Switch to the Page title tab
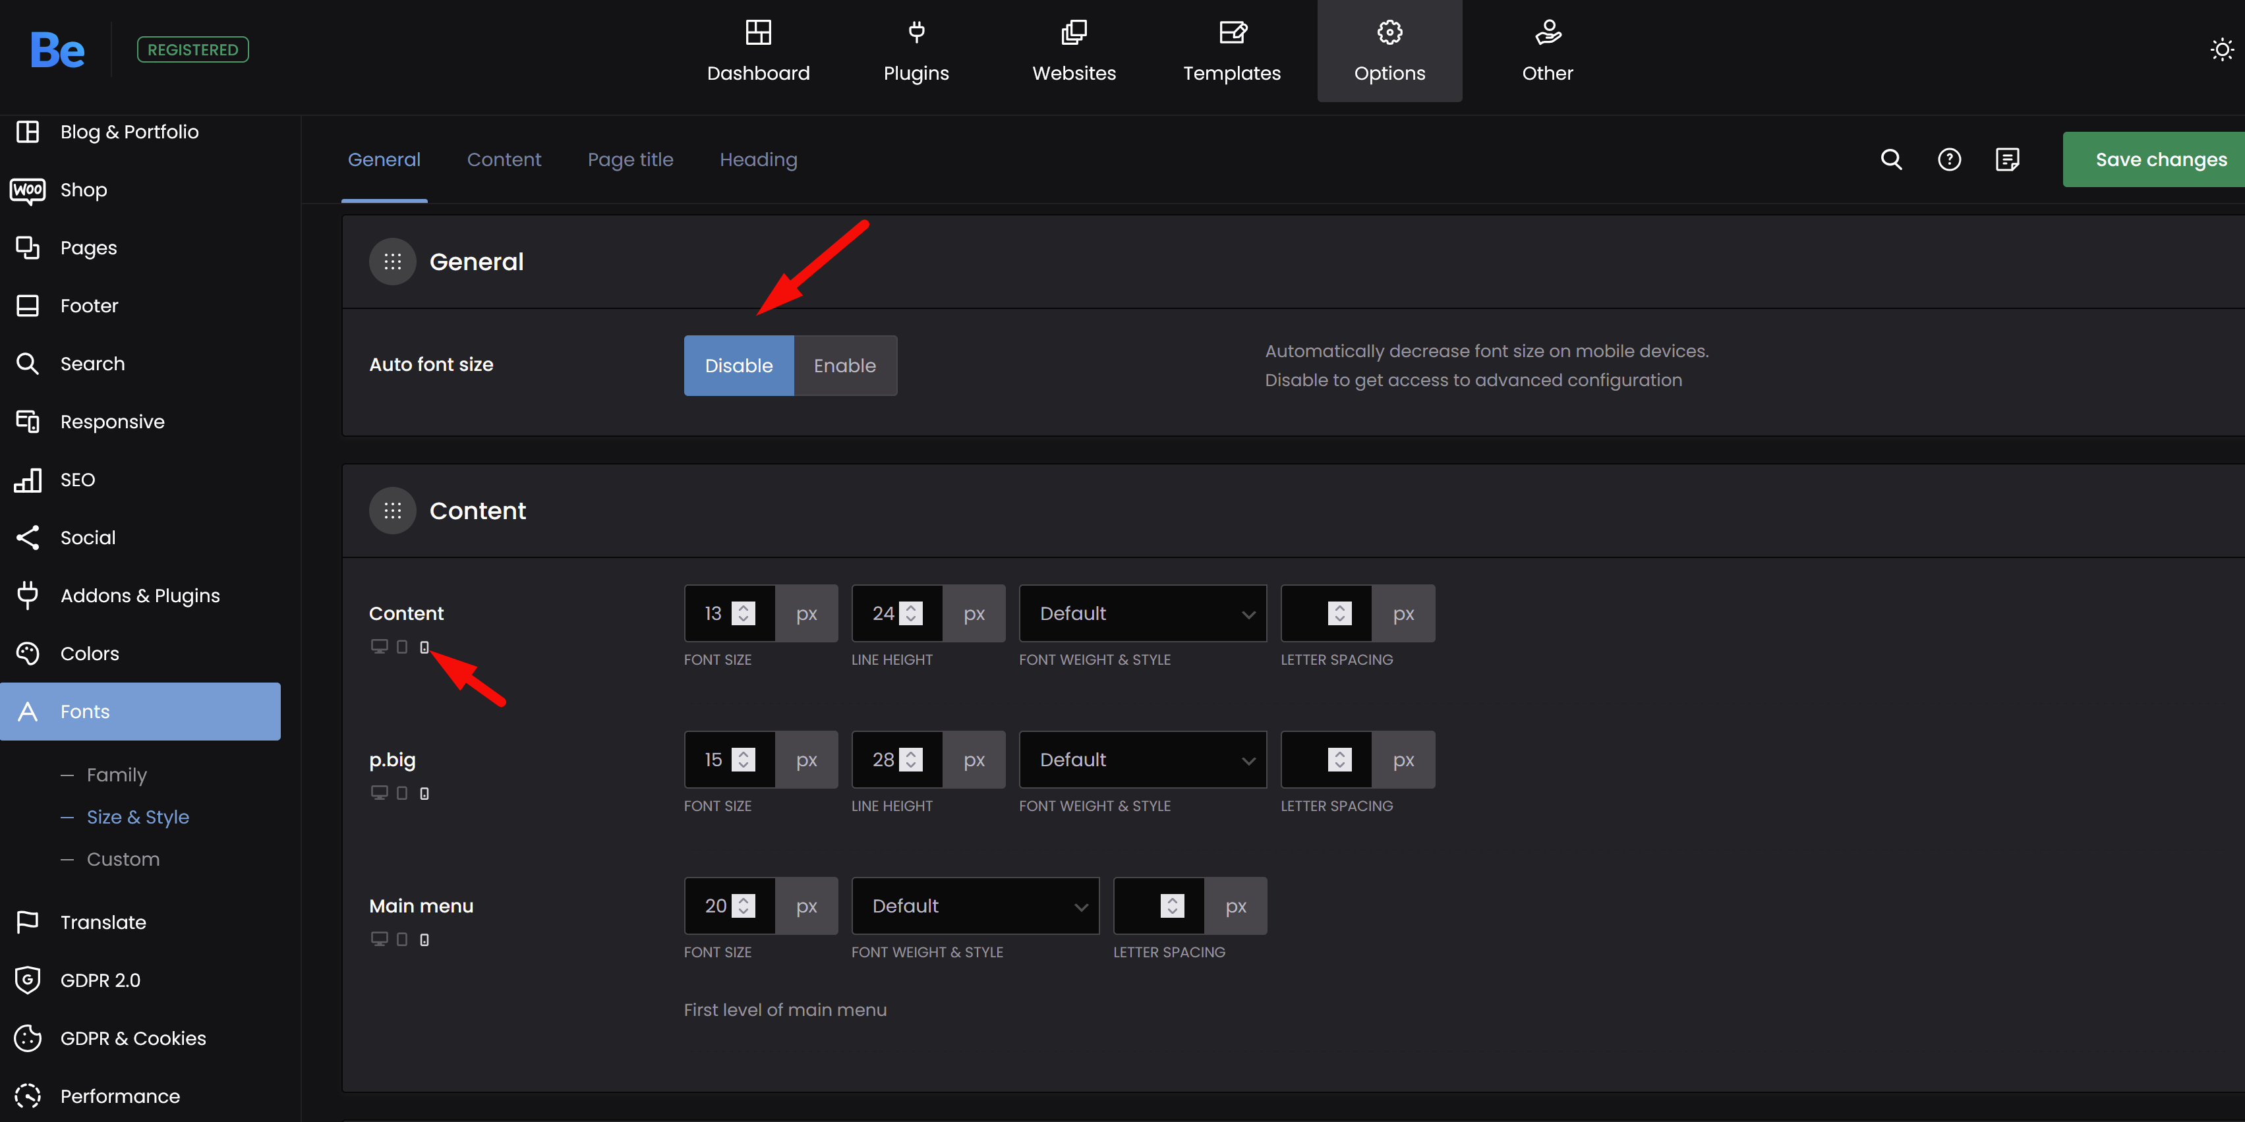 point(630,159)
